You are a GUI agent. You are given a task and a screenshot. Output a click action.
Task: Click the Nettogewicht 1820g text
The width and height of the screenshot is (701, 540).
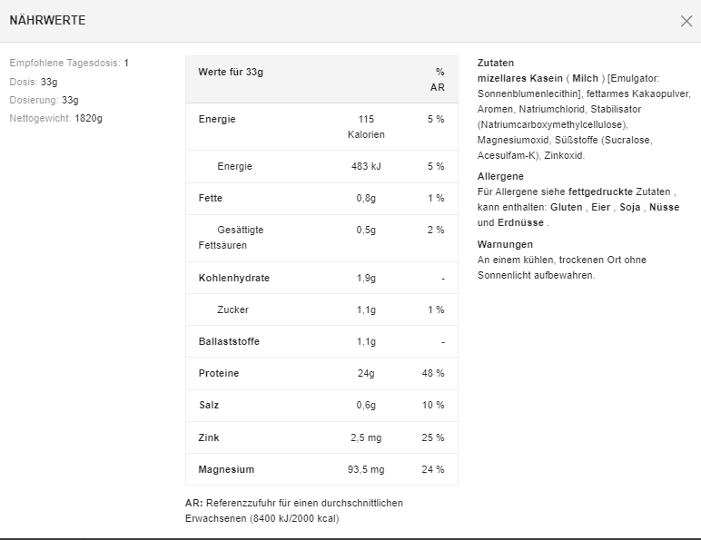(55, 118)
